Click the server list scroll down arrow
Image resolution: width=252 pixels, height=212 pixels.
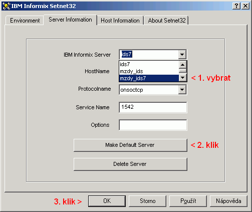click(x=182, y=78)
